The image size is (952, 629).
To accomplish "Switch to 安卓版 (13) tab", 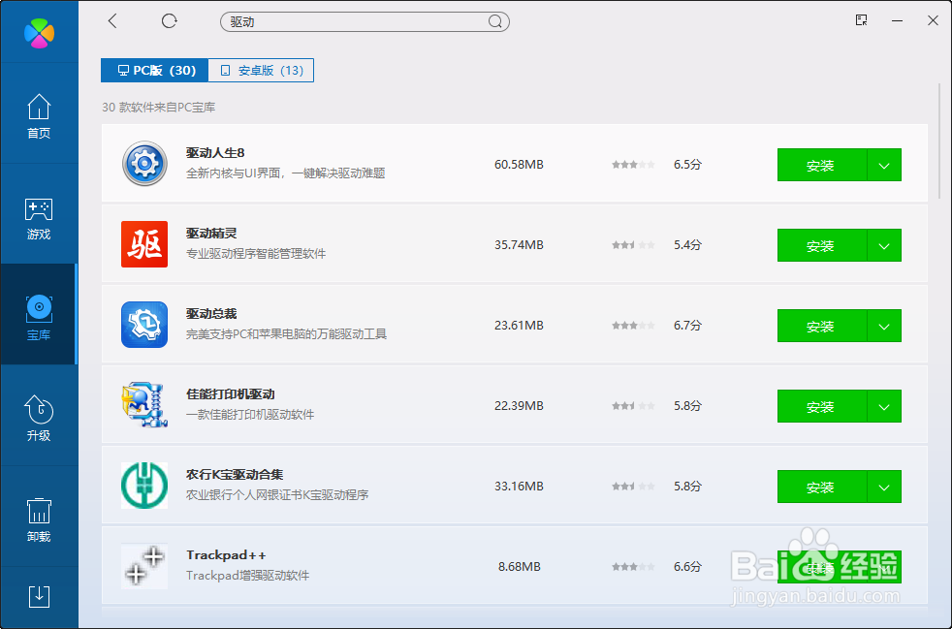I will point(261,71).
